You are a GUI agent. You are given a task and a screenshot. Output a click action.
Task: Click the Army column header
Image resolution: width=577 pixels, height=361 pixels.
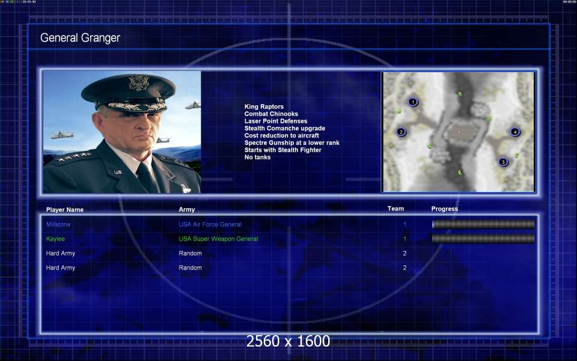pos(187,209)
